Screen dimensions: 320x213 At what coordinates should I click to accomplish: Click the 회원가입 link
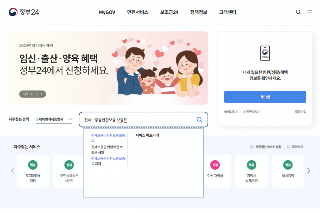click(300, 112)
